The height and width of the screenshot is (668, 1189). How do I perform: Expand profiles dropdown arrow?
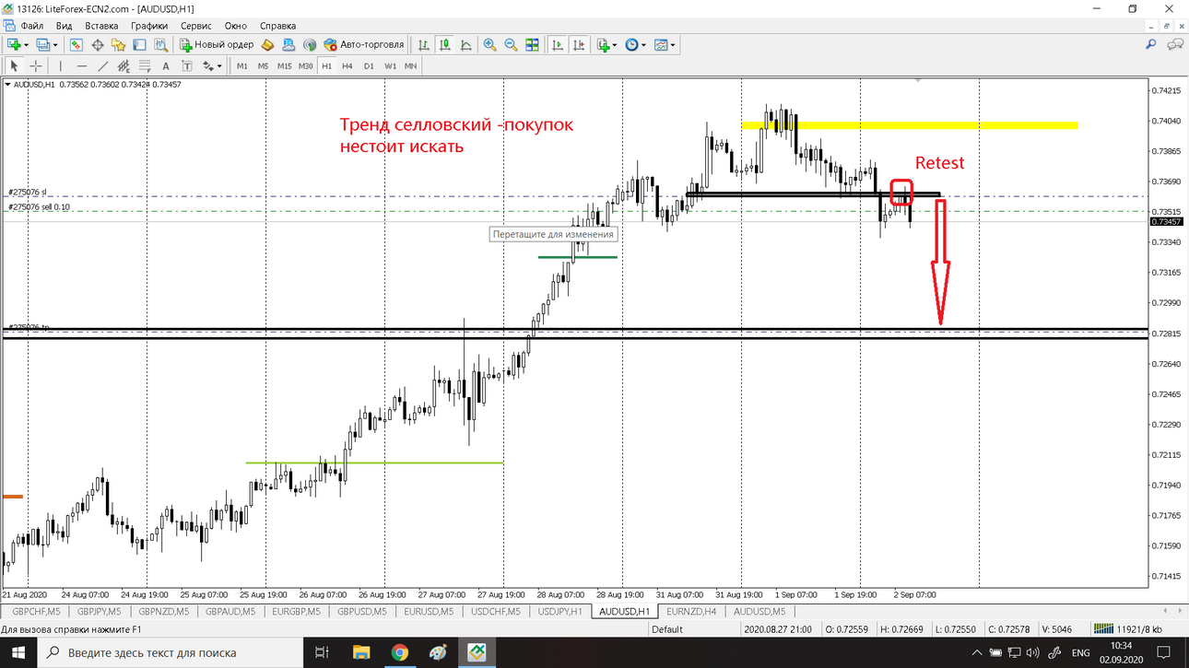[x=56, y=44]
